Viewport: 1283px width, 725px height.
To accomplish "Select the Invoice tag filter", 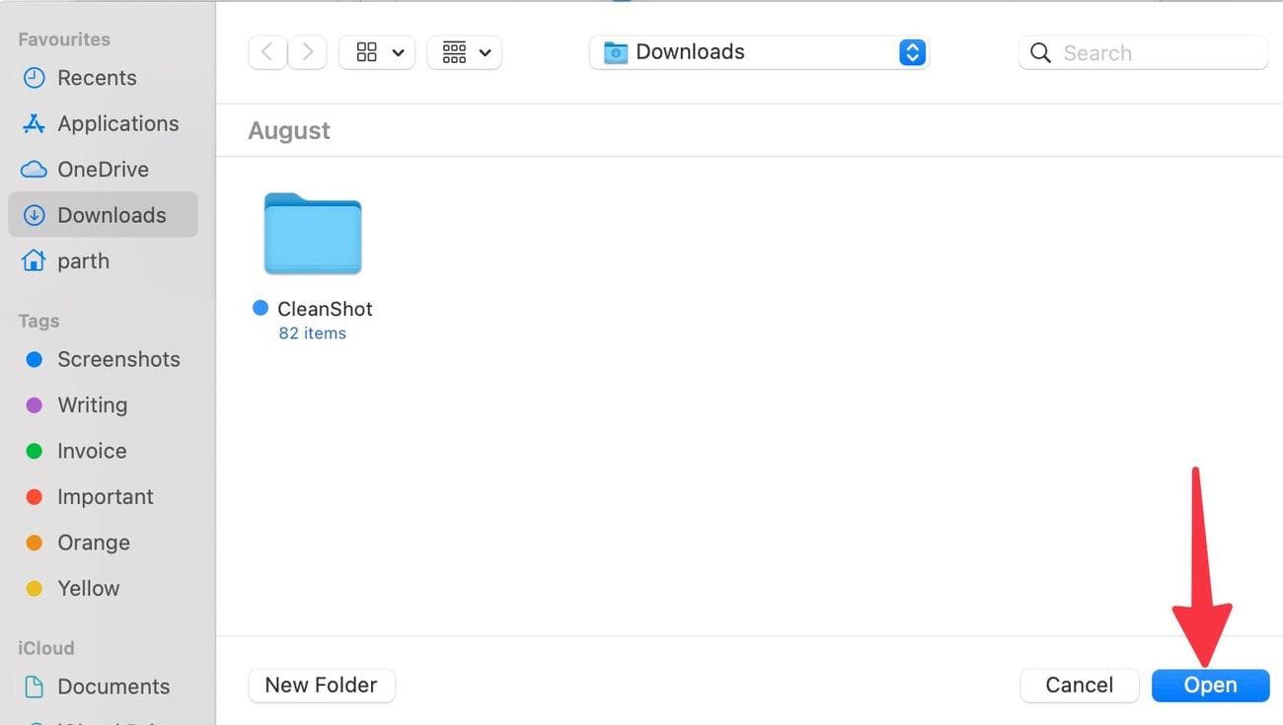I will click(x=92, y=451).
